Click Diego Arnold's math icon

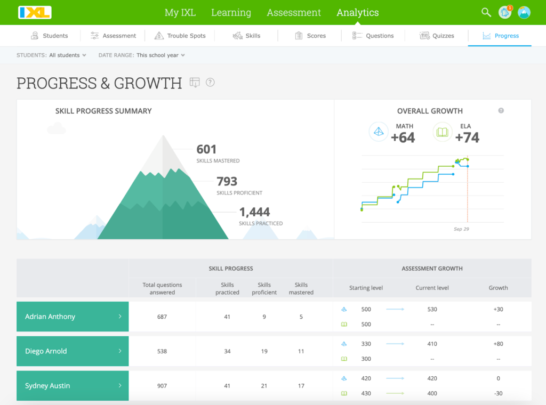344,344
